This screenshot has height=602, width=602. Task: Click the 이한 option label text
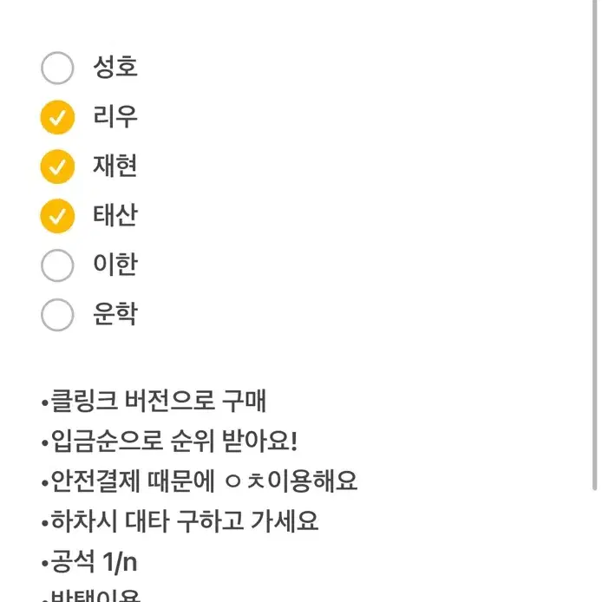115,265
